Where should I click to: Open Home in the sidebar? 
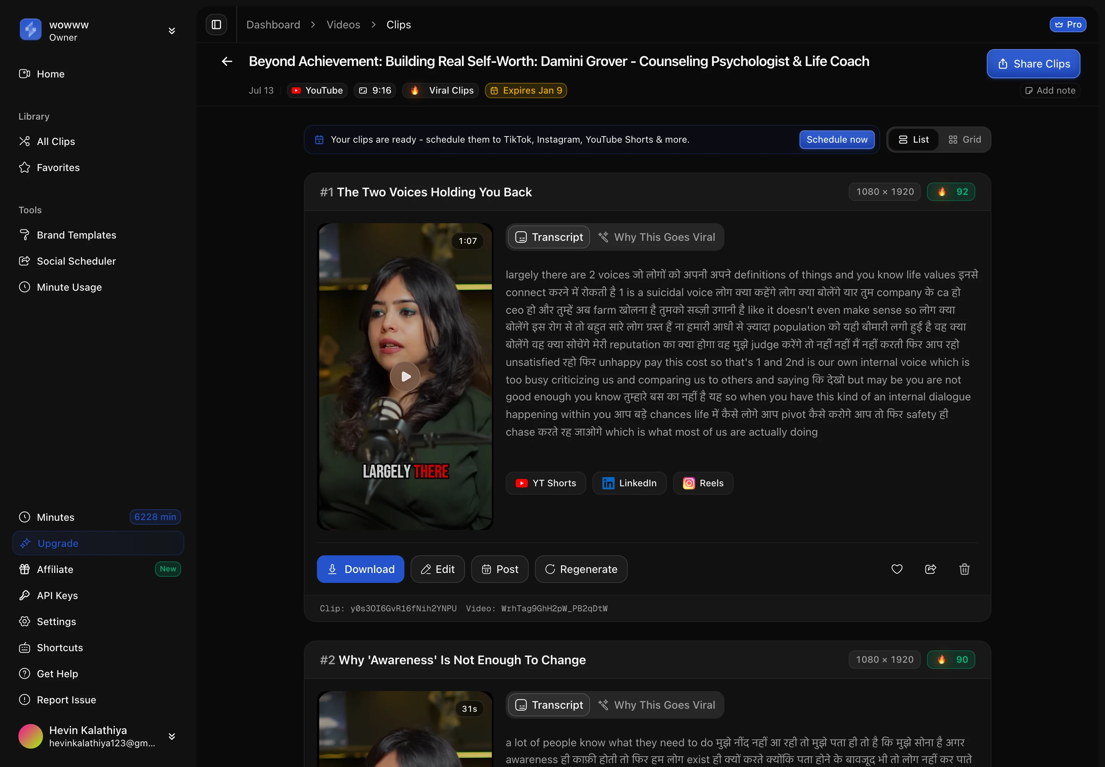tap(98, 74)
